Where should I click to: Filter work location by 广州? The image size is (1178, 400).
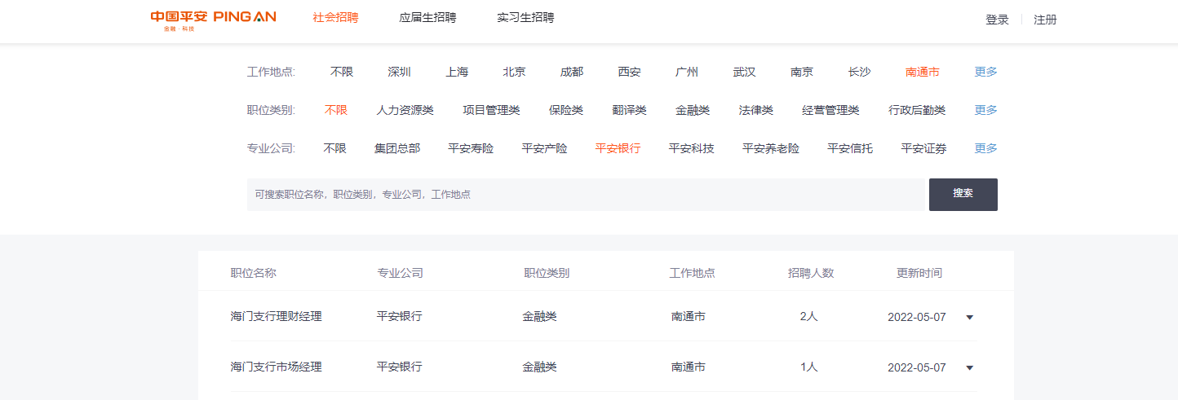coord(687,72)
